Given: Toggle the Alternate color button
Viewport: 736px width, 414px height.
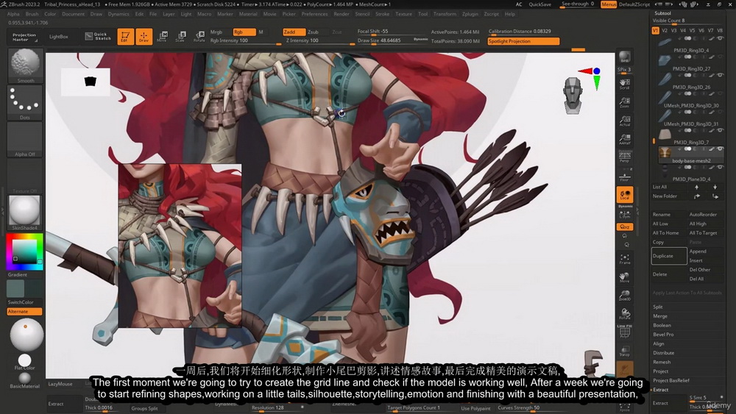Looking at the screenshot, I should tap(24, 311).
